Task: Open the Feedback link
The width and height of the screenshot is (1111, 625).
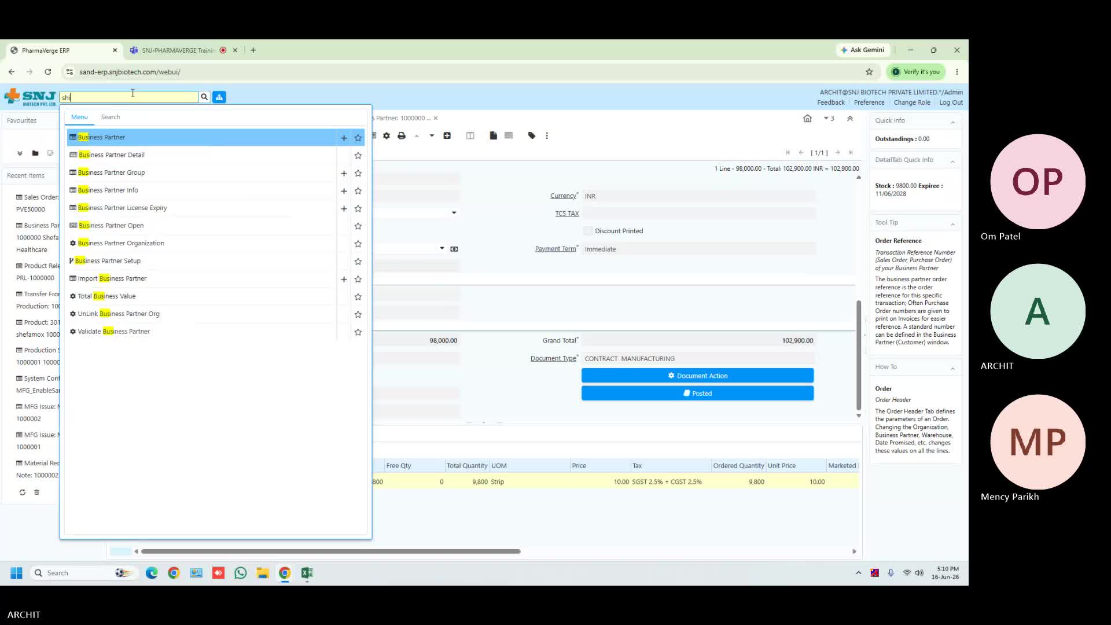Action: click(830, 102)
